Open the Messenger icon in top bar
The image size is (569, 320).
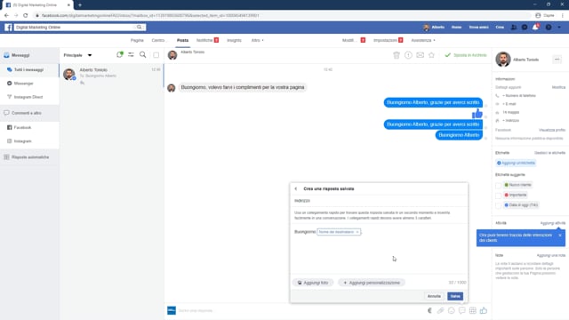click(x=525, y=28)
